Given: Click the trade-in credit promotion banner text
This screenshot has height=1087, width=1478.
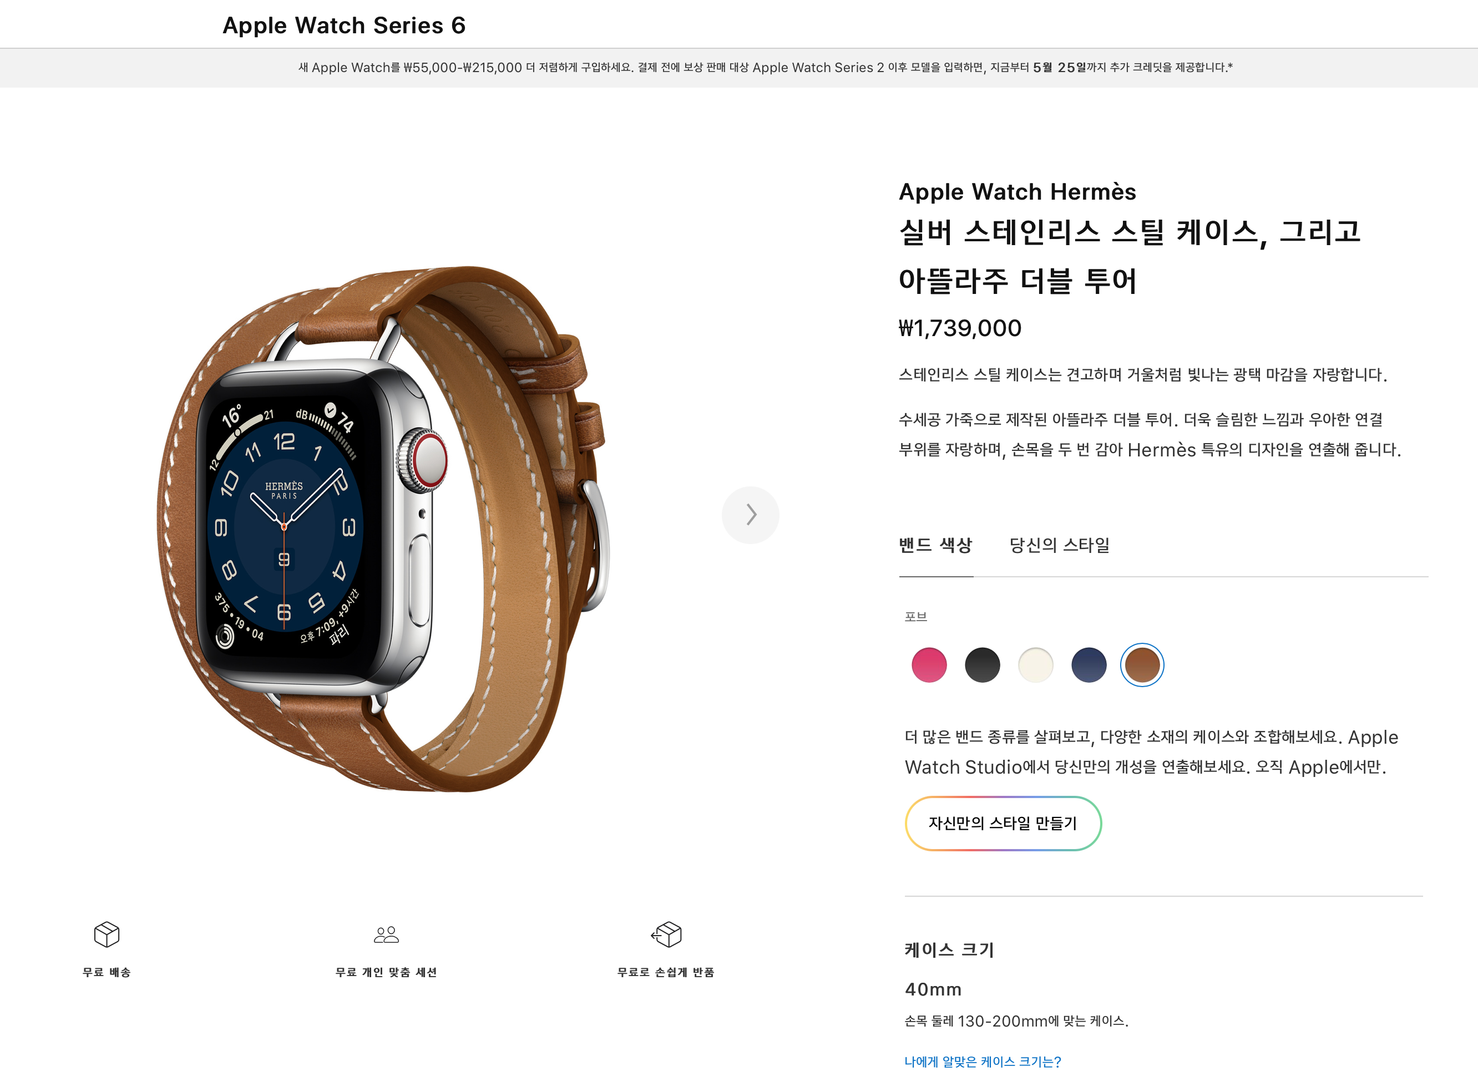Looking at the screenshot, I should (x=765, y=67).
